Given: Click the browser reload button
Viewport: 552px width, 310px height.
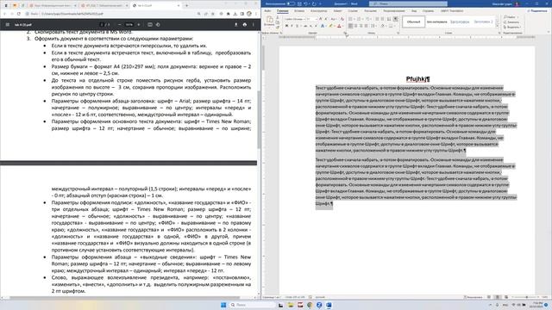Looking at the screenshot, I should (x=19, y=14).
